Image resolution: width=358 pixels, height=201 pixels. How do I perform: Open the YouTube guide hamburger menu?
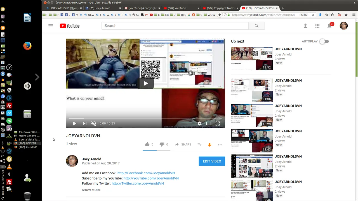pos(51,26)
